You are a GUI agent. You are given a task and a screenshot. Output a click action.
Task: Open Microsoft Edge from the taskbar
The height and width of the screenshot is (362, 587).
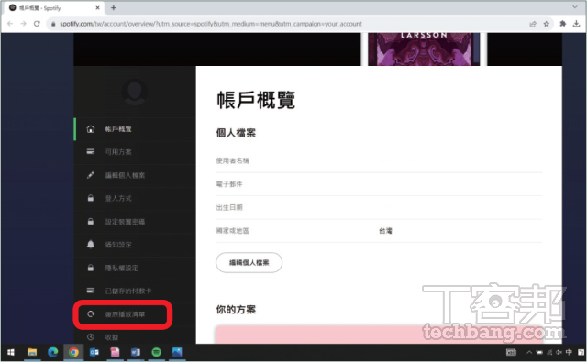click(x=53, y=352)
